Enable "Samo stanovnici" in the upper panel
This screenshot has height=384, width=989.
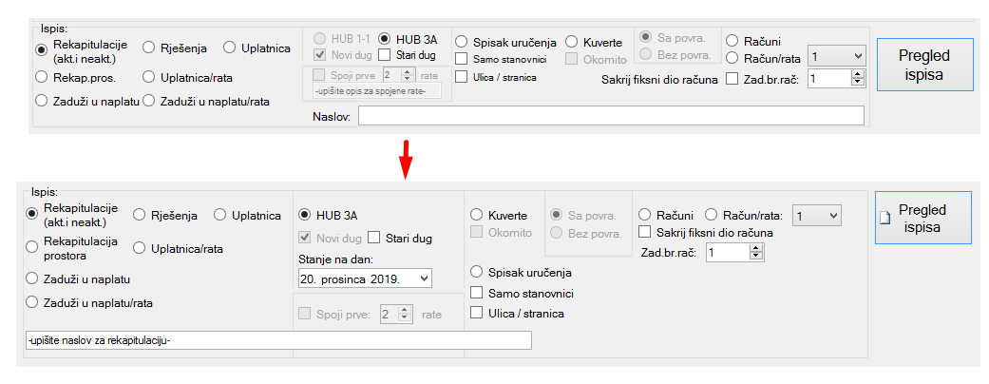tap(462, 59)
